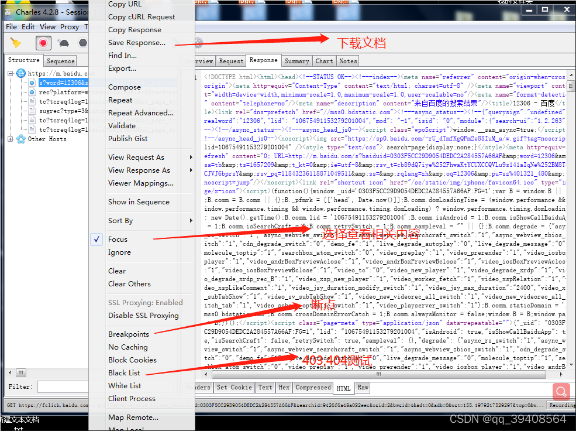The image size is (576, 431).
Task: Select Find In... menu entry
Action: coord(122,56)
